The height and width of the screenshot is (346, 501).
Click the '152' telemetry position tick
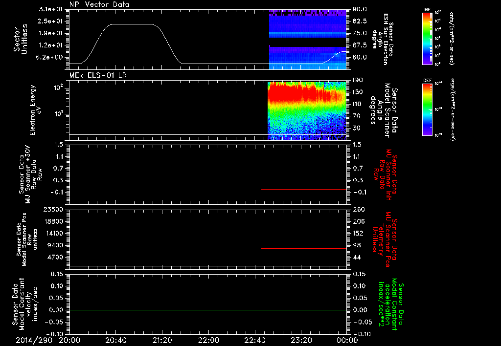359,233
